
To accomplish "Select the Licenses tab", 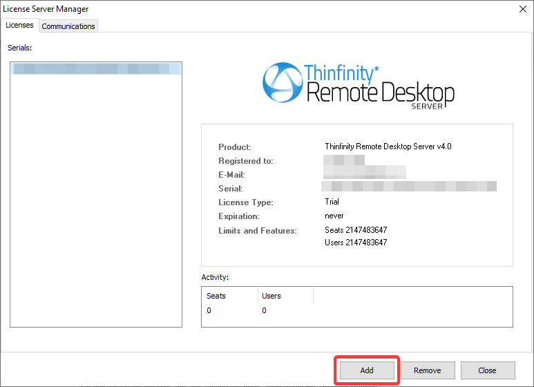I will 19,25.
